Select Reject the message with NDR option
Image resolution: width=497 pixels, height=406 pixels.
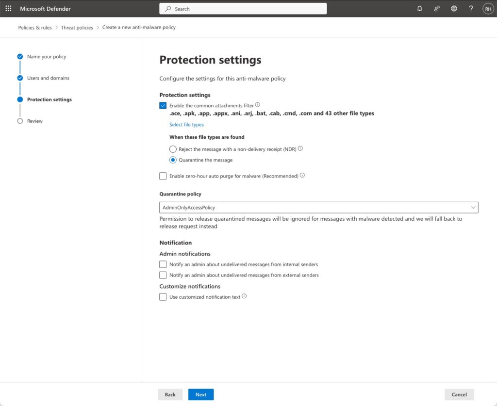[x=173, y=149]
